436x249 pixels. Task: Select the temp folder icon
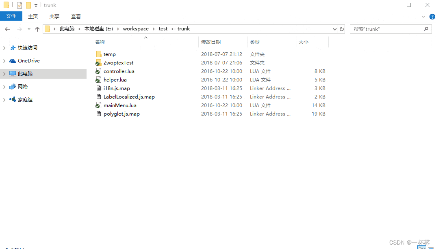click(98, 54)
